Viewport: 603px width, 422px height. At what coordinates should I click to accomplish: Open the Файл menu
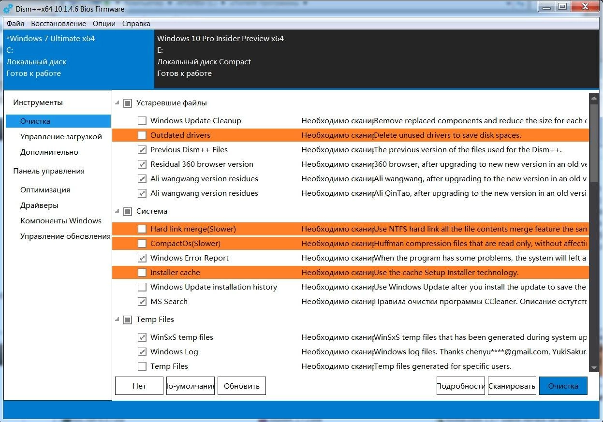[x=15, y=24]
